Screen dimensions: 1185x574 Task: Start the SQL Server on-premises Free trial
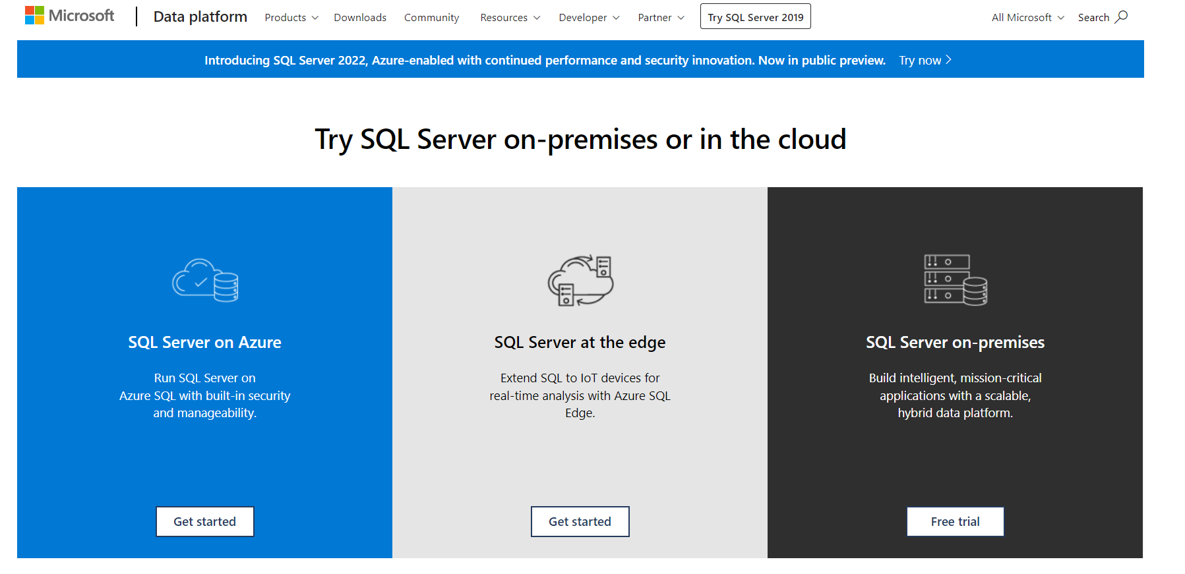(955, 521)
